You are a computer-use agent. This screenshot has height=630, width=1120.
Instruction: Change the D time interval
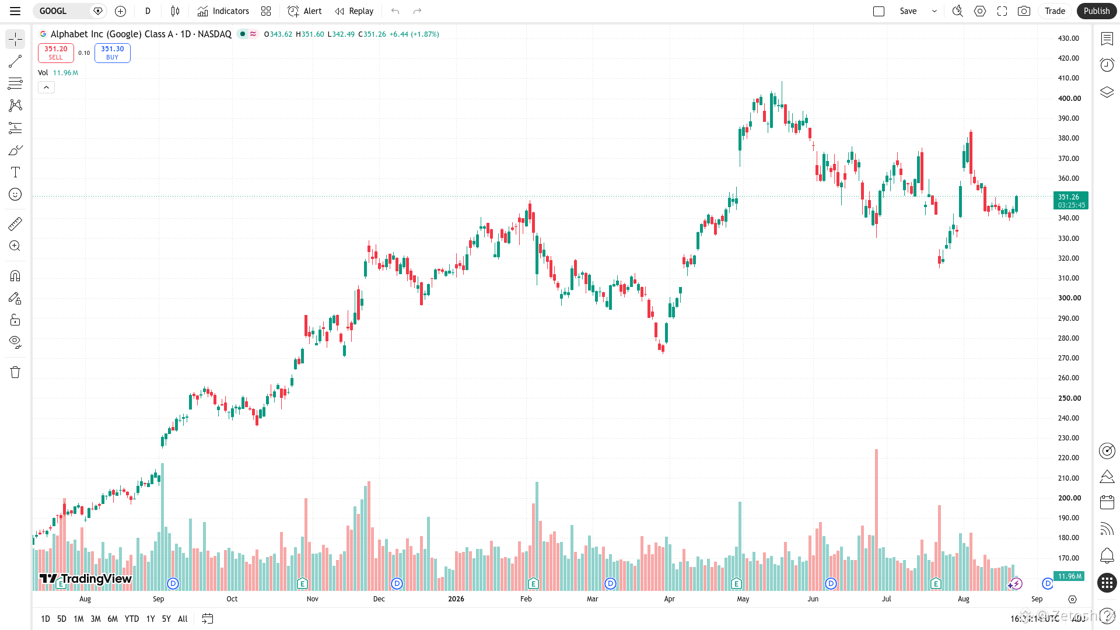point(148,11)
